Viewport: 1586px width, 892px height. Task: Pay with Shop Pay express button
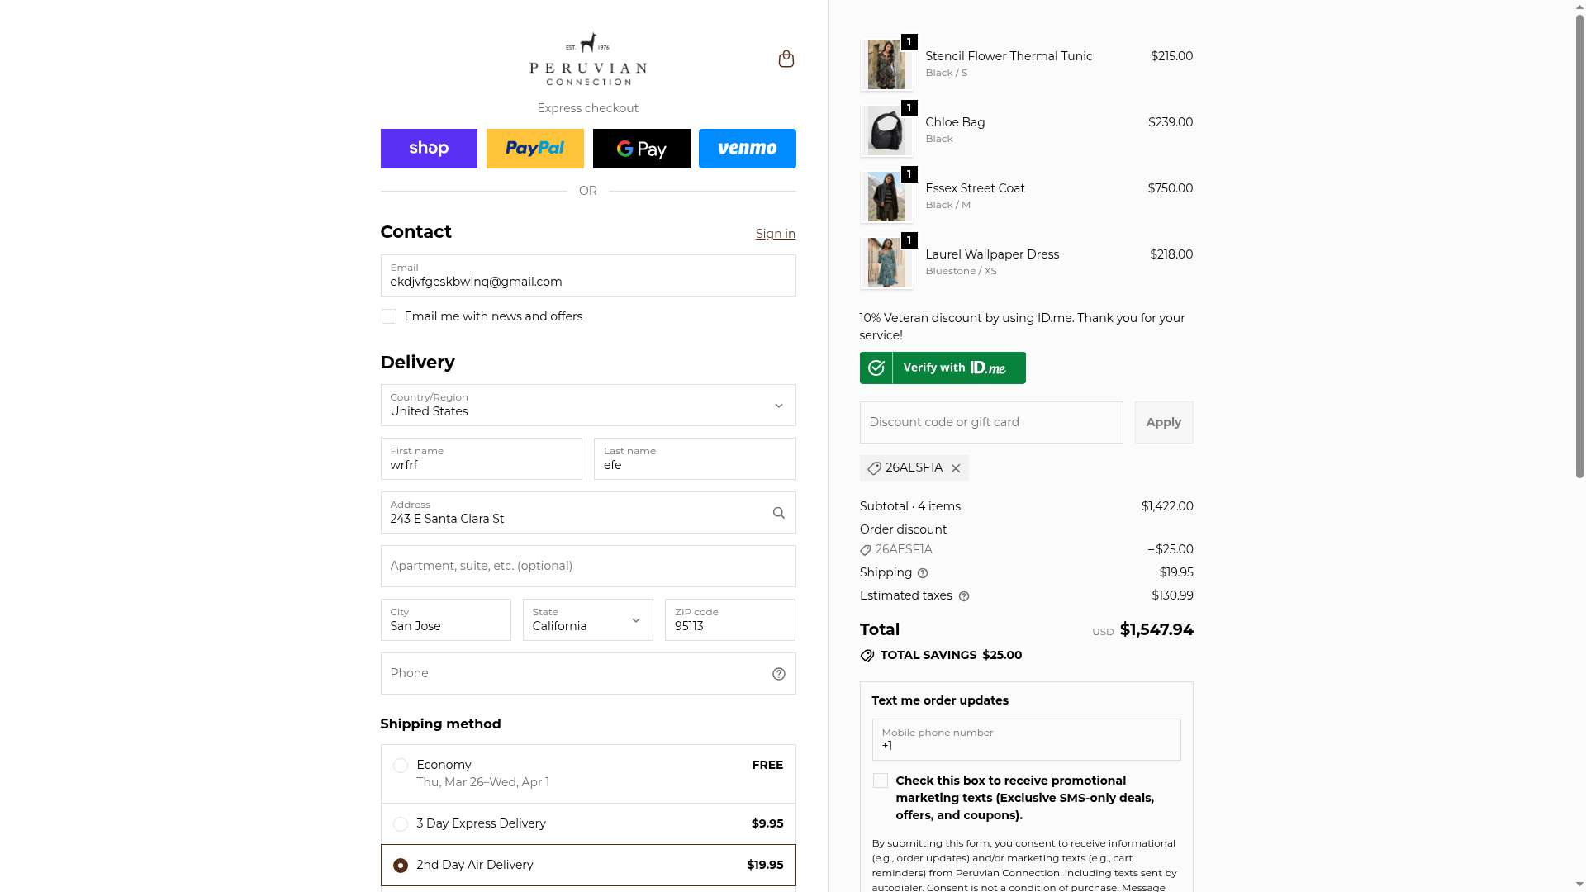(x=429, y=149)
